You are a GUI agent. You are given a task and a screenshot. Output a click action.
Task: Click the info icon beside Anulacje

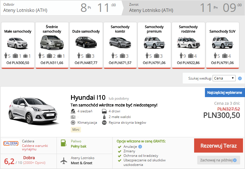click(x=140, y=147)
